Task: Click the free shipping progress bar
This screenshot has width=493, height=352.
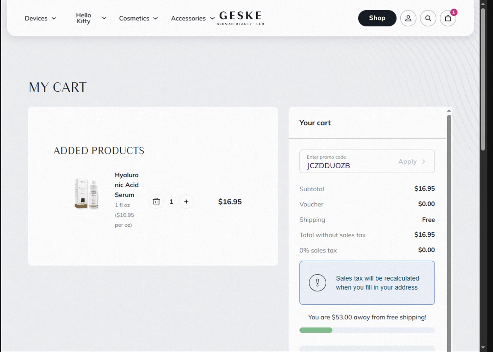Action: point(367,330)
